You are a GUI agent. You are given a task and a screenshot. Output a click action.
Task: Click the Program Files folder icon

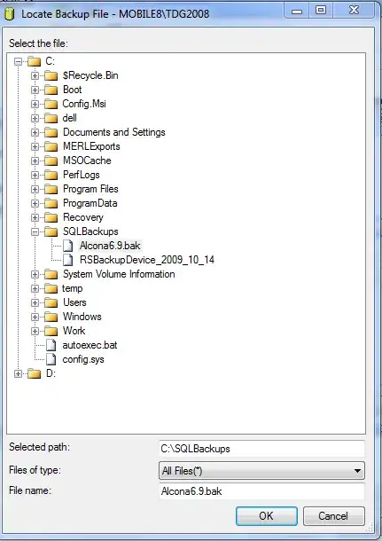pyautogui.click(x=51, y=189)
